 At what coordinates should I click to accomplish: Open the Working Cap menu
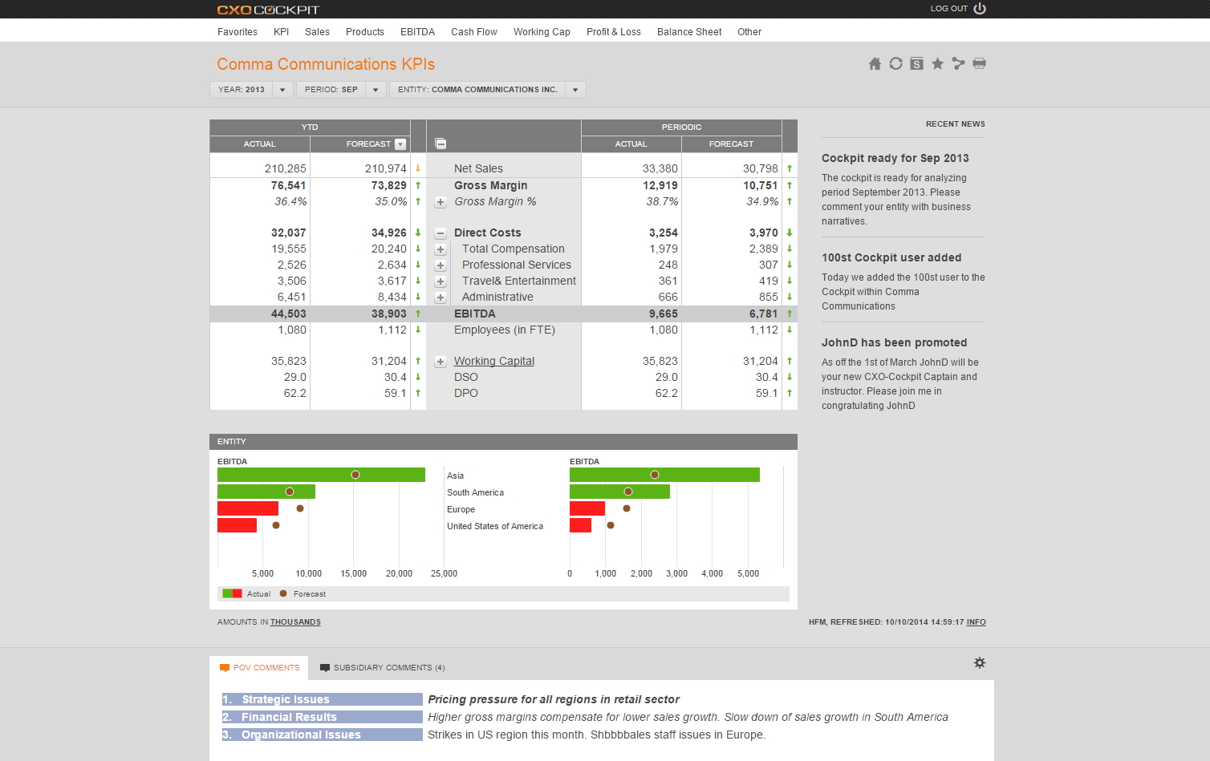pyautogui.click(x=542, y=32)
